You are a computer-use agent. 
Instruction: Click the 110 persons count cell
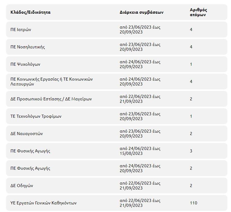[x=193, y=203]
